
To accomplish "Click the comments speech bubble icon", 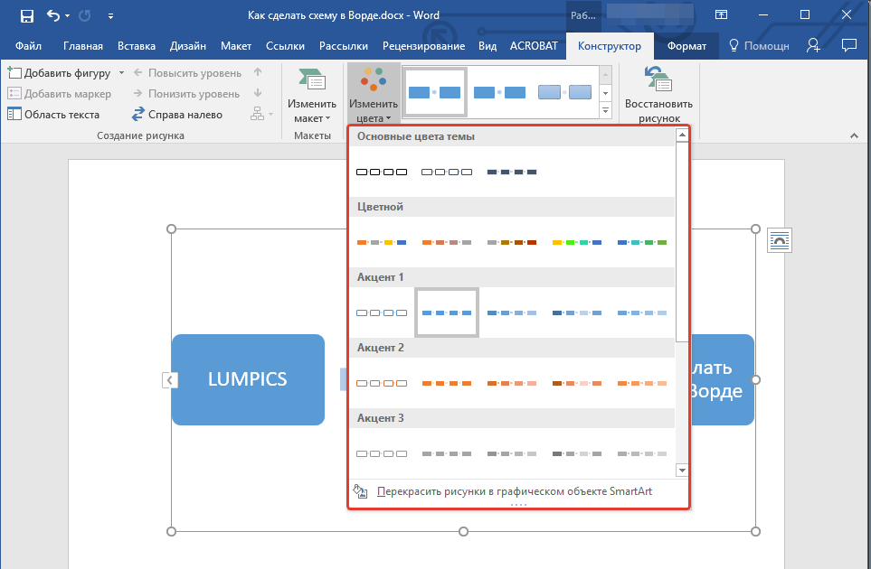I will click(848, 45).
